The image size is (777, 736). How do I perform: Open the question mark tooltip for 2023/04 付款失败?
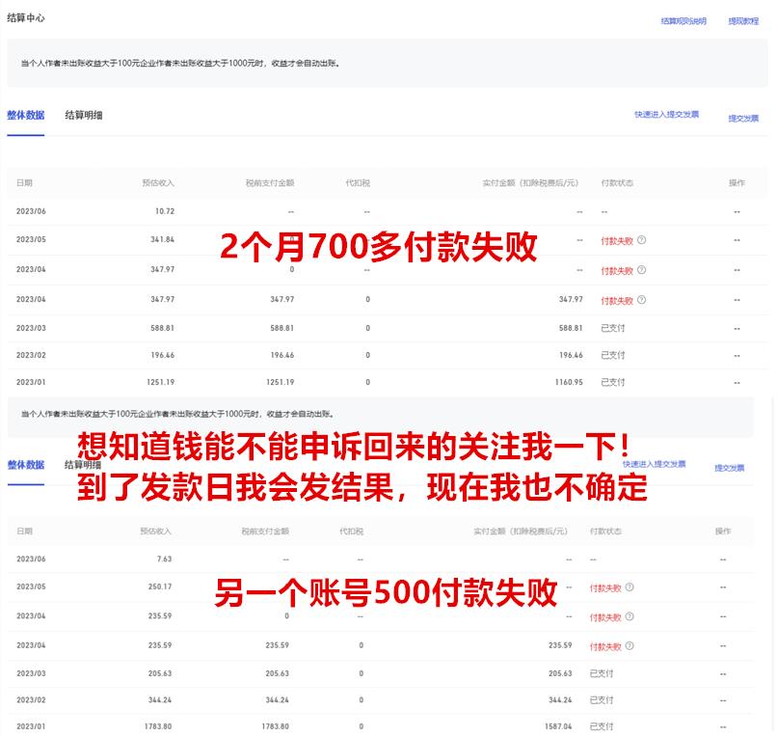(x=641, y=268)
